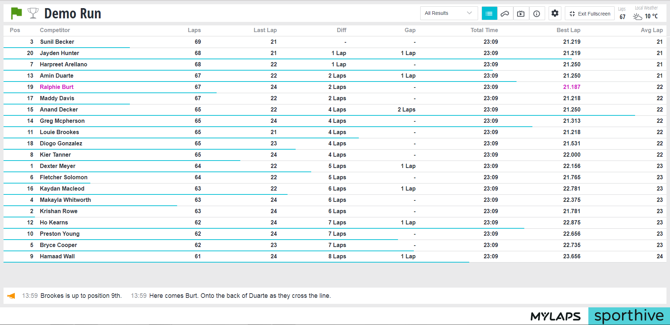The height and width of the screenshot is (325, 670).
Task: Sort by the Last Lap column header
Action: pos(265,30)
